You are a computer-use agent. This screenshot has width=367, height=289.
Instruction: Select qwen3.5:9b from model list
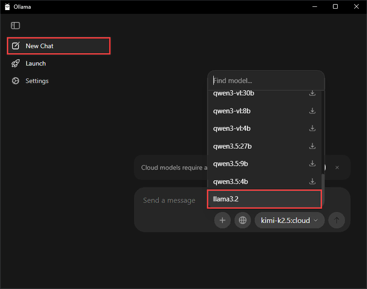(264, 164)
